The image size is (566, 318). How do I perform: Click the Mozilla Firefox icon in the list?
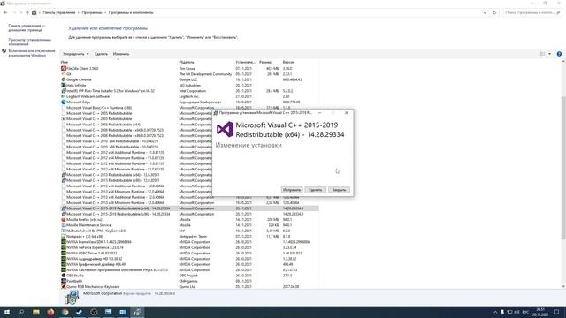click(64, 220)
